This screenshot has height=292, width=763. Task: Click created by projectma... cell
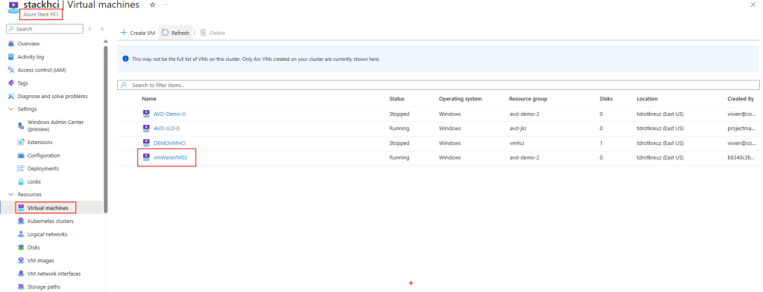pyautogui.click(x=741, y=129)
